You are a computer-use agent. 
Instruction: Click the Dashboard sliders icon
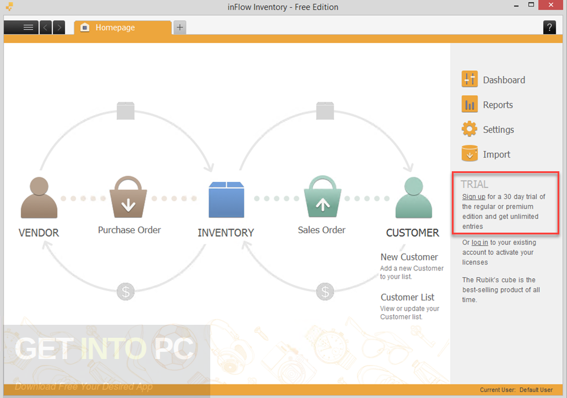tap(470, 79)
